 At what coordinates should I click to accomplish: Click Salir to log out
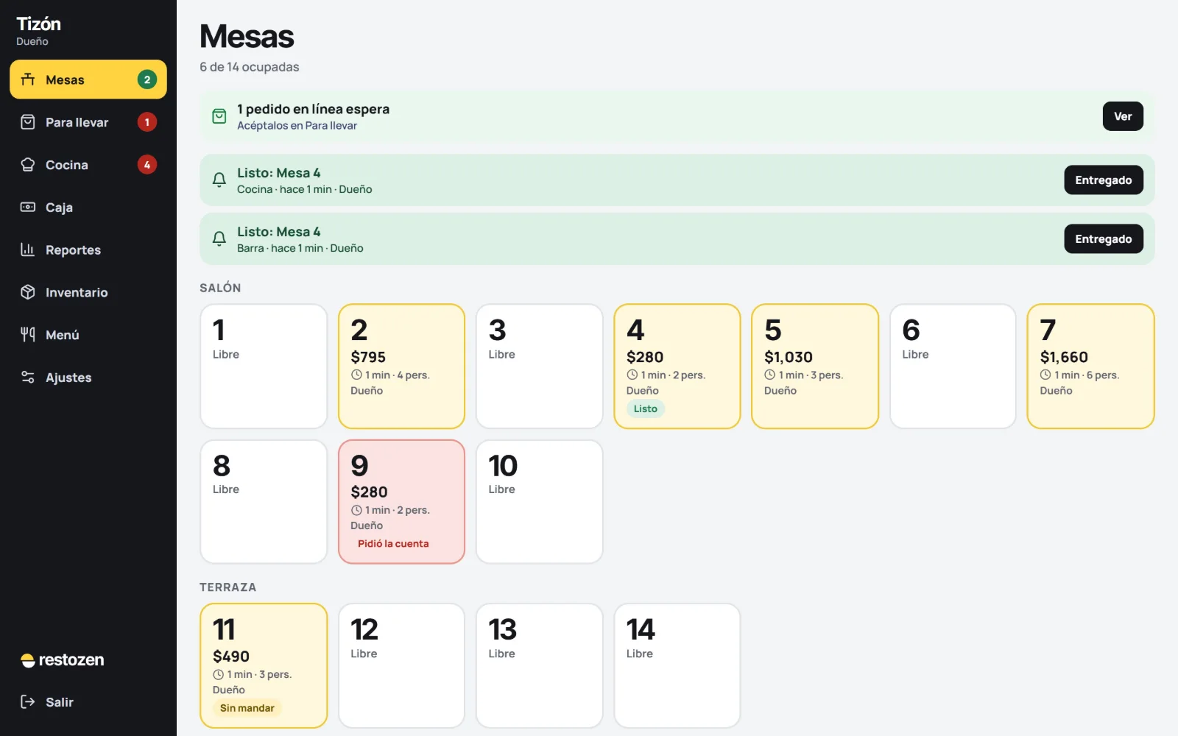(88, 702)
